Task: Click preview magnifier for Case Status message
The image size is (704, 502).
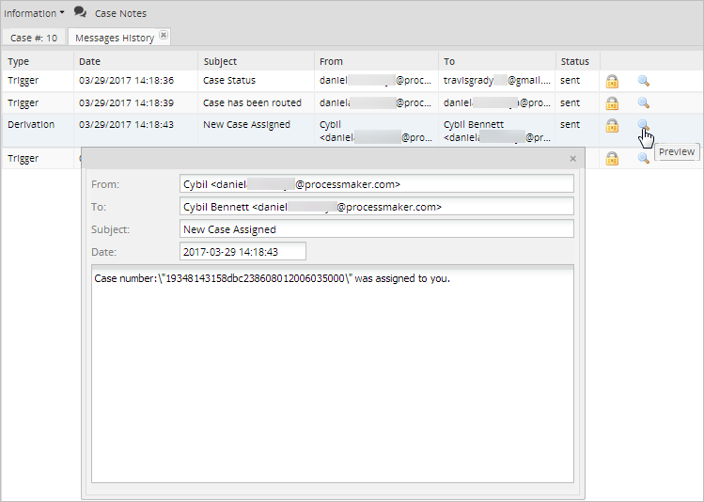Action: click(644, 81)
